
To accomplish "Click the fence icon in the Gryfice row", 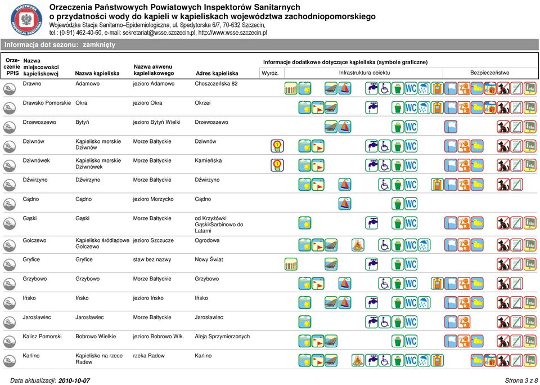I will point(291,265).
